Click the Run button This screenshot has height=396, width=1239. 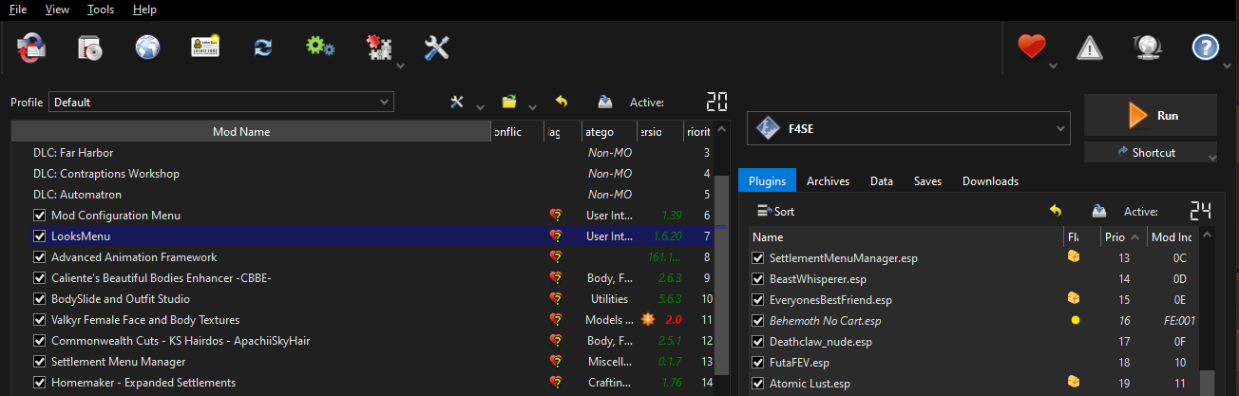pos(1151,116)
